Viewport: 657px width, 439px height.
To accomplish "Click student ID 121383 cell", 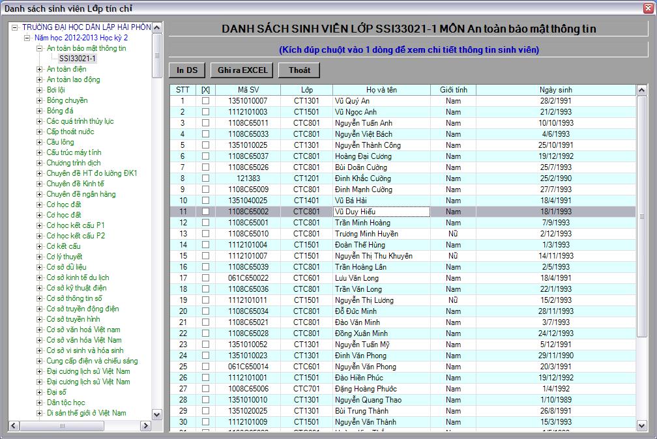I will tap(248, 178).
